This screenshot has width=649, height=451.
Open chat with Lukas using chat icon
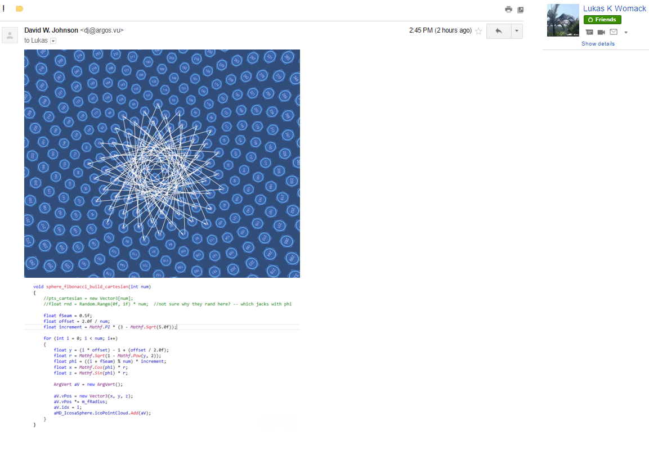[x=589, y=33]
